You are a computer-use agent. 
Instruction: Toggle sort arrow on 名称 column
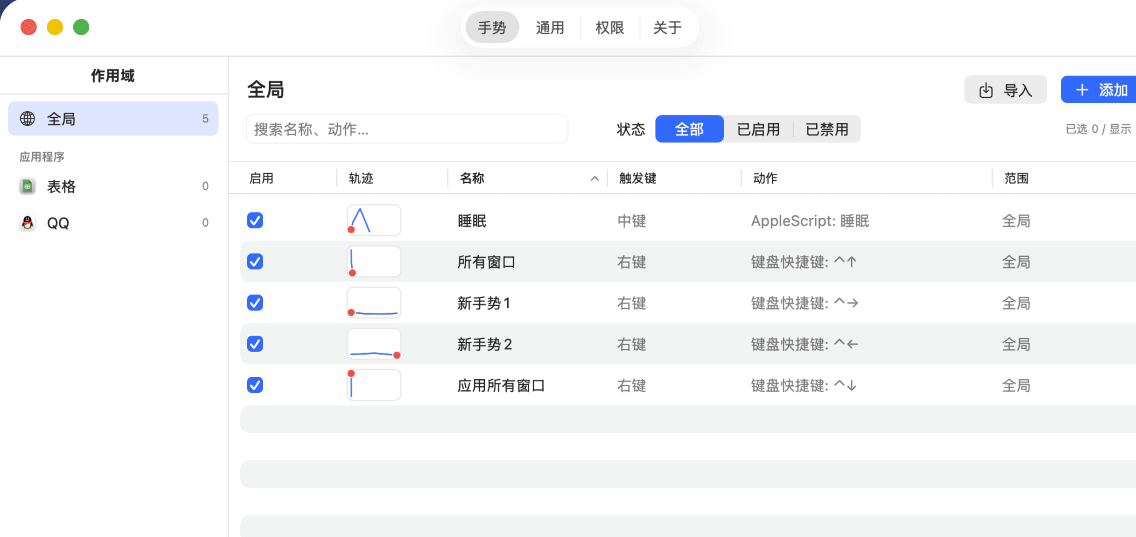coord(594,179)
